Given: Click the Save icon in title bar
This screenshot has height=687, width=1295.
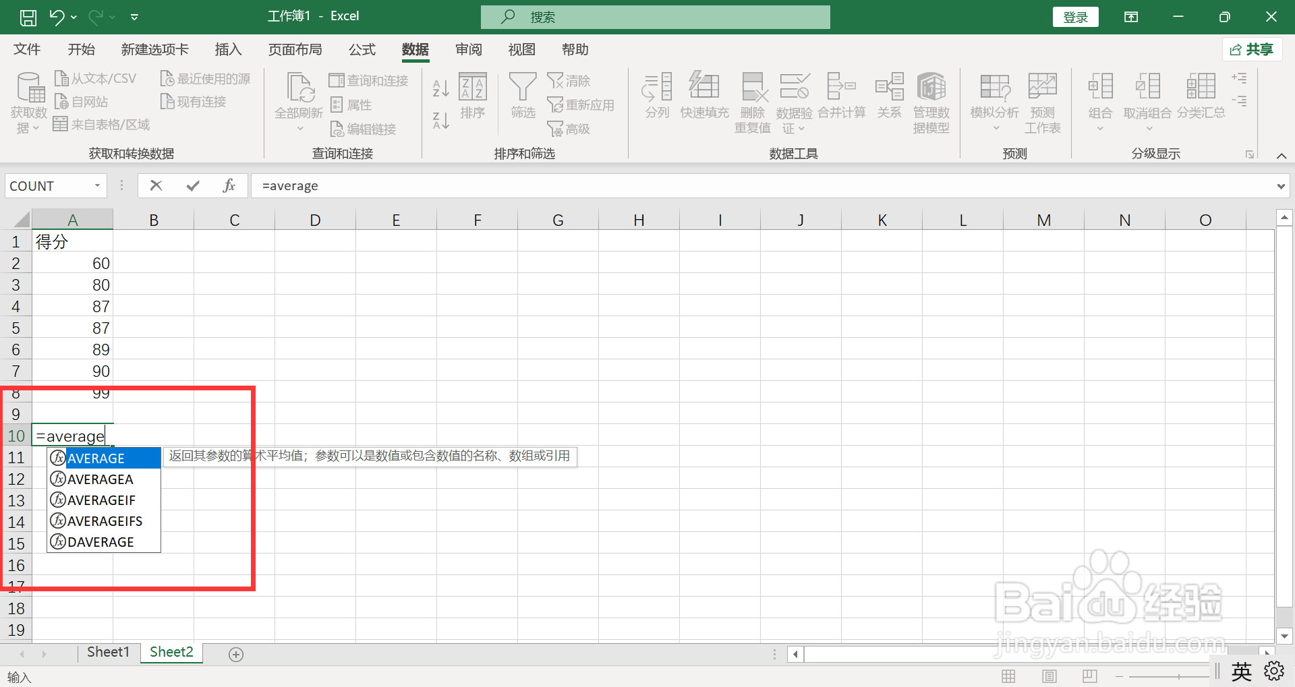Looking at the screenshot, I should (x=28, y=17).
